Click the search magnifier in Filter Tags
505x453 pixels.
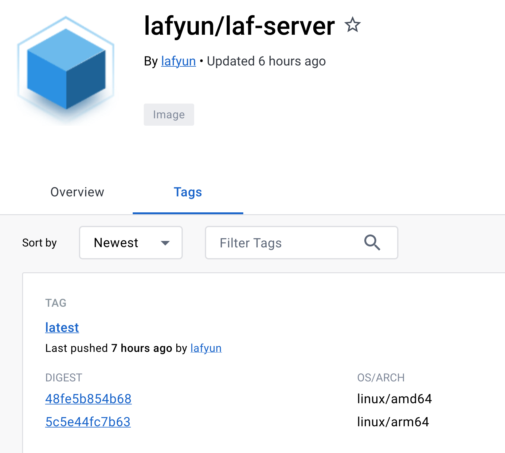click(x=372, y=242)
